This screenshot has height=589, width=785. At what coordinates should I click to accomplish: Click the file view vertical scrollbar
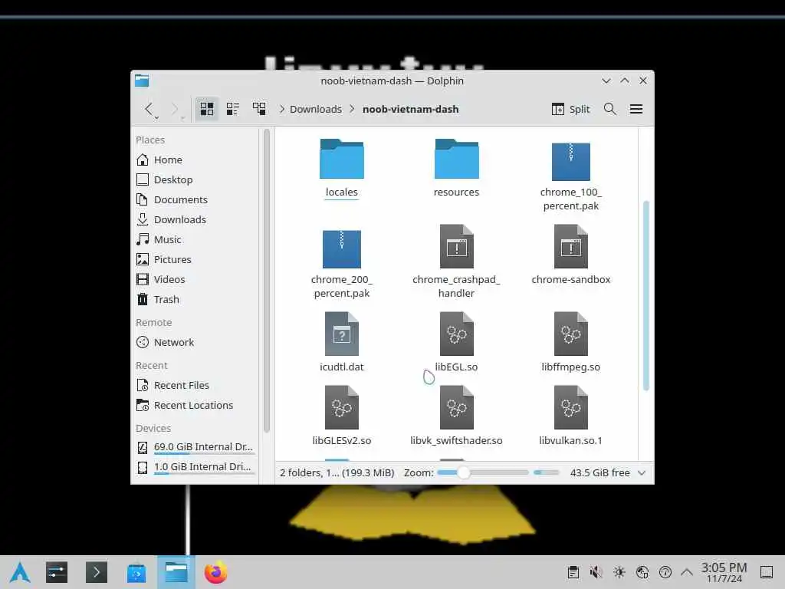pyautogui.click(x=645, y=295)
